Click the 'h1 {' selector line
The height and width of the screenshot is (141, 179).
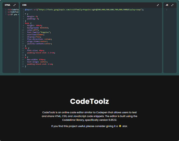click(27, 48)
